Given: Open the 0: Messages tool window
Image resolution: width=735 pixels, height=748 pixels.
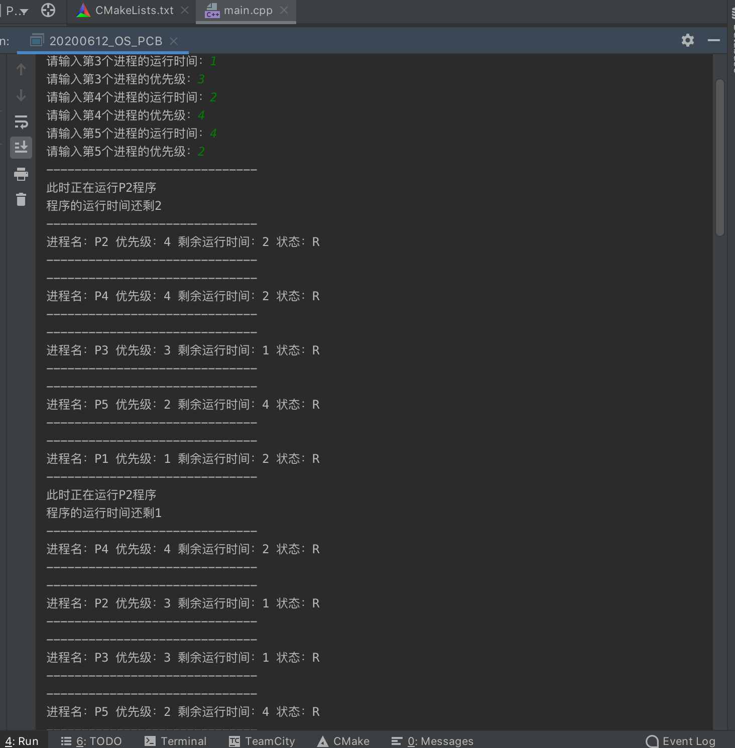Looking at the screenshot, I should point(432,741).
